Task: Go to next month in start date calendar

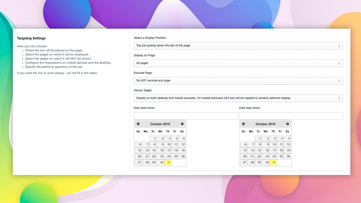Action: [182, 124]
